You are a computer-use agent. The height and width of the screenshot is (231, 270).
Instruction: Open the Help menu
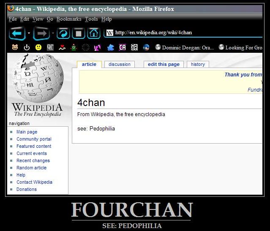click(x=106, y=19)
